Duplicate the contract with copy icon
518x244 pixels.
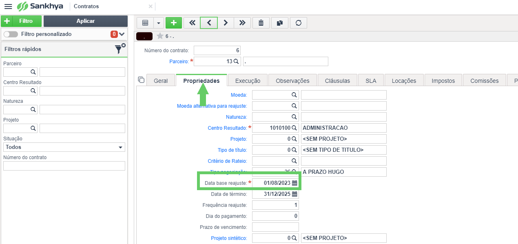pyautogui.click(x=280, y=23)
